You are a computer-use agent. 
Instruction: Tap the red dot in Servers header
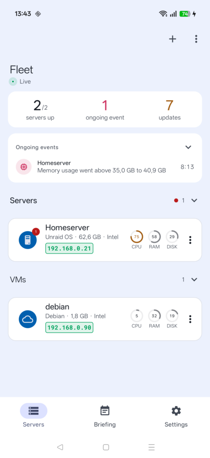coord(176,200)
